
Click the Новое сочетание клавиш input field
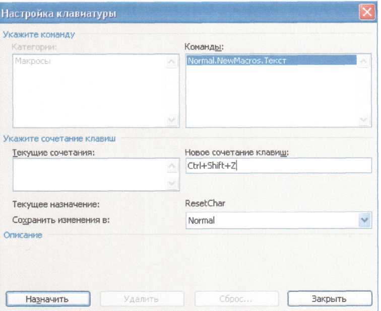[x=279, y=166]
